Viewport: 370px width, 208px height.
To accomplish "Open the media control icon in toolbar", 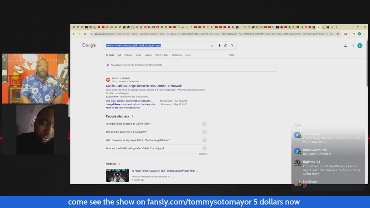I will click(x=354, y=34).
